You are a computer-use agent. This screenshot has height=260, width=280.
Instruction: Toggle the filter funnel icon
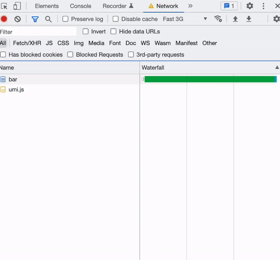coord(35,19)
